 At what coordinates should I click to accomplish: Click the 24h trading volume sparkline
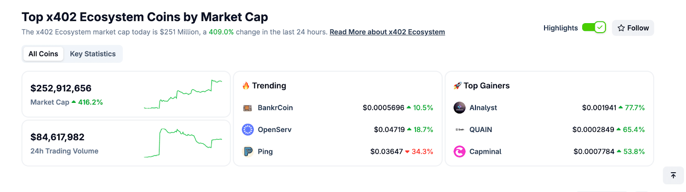[183, 143]
